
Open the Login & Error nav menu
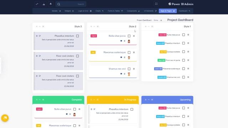pos(85,11)
